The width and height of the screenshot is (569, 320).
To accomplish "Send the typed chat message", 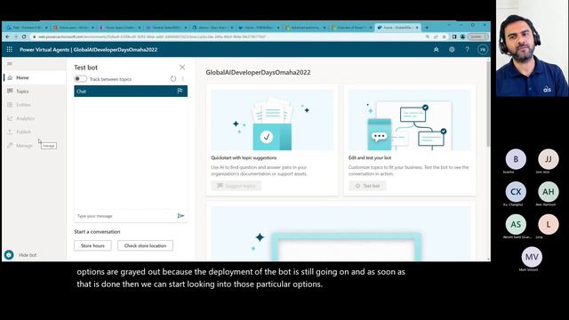I will (x=180, y=216).
